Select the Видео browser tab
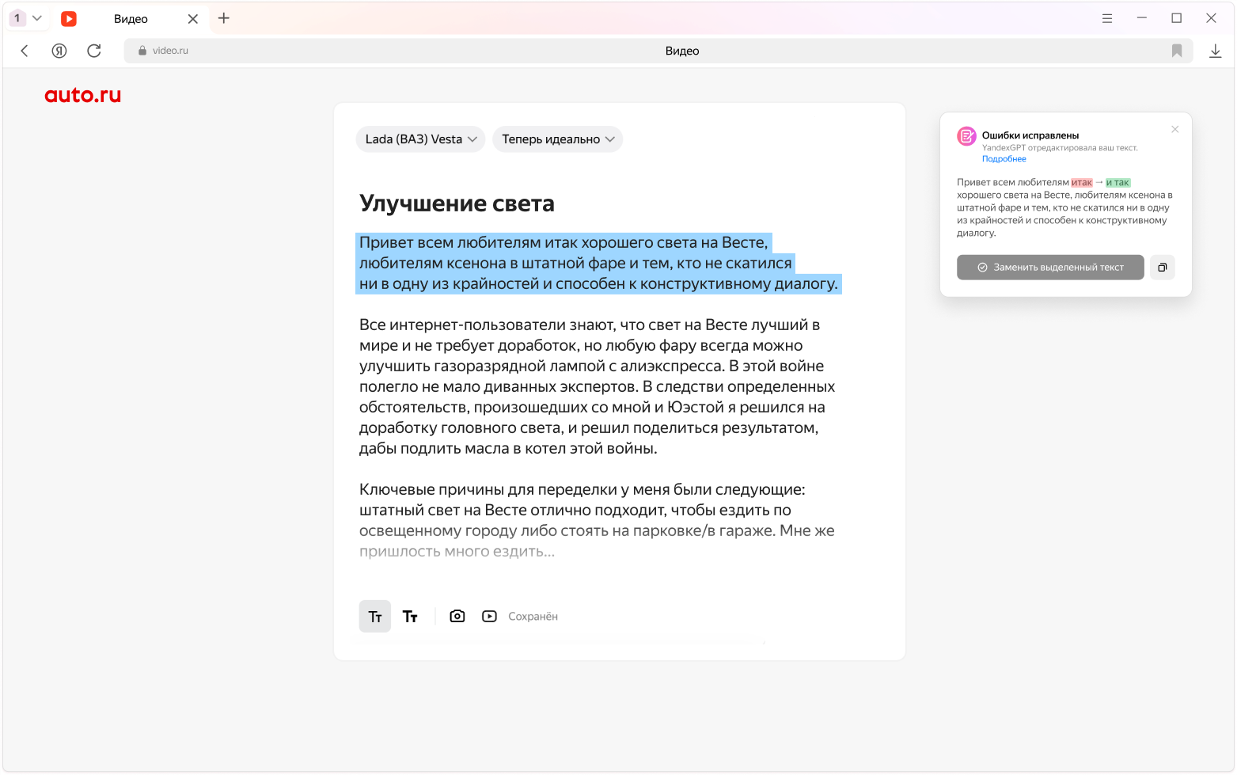 pos(131,19)
